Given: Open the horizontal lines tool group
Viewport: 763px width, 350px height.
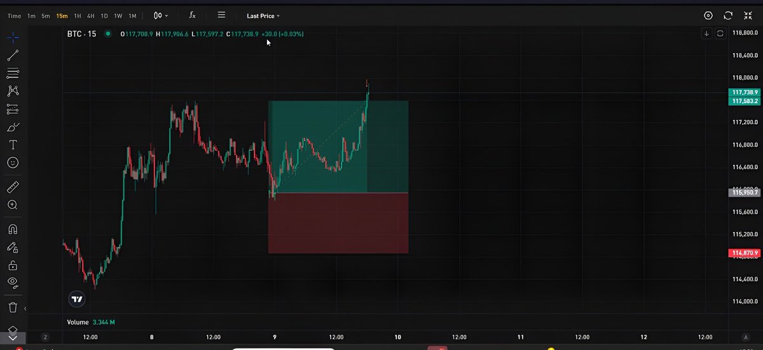Looking at the screenshot, I should tap(13, 73).
